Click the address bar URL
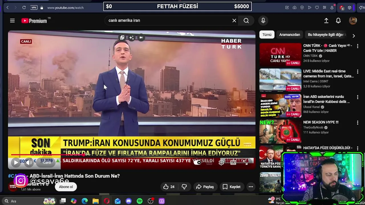The width and height of the screenshot is (365, 205). (x=65, y=8)
